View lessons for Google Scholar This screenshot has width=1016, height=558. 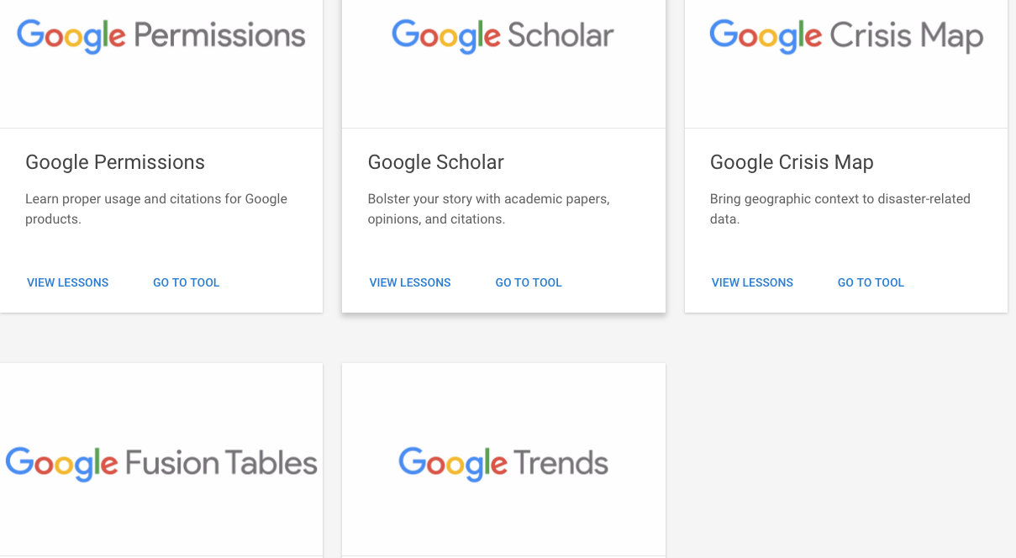410,282
